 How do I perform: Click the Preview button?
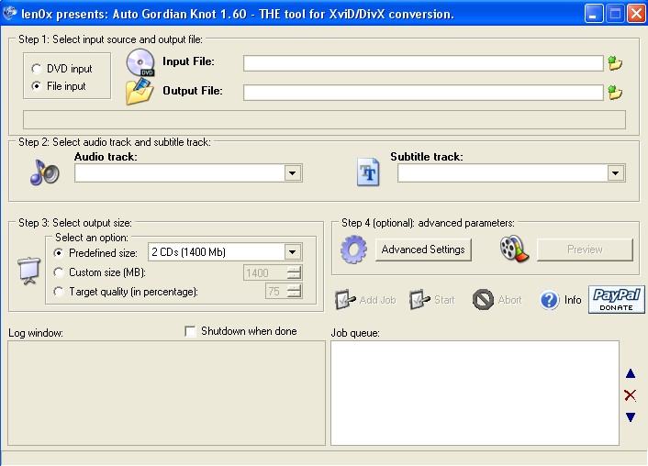585,250
